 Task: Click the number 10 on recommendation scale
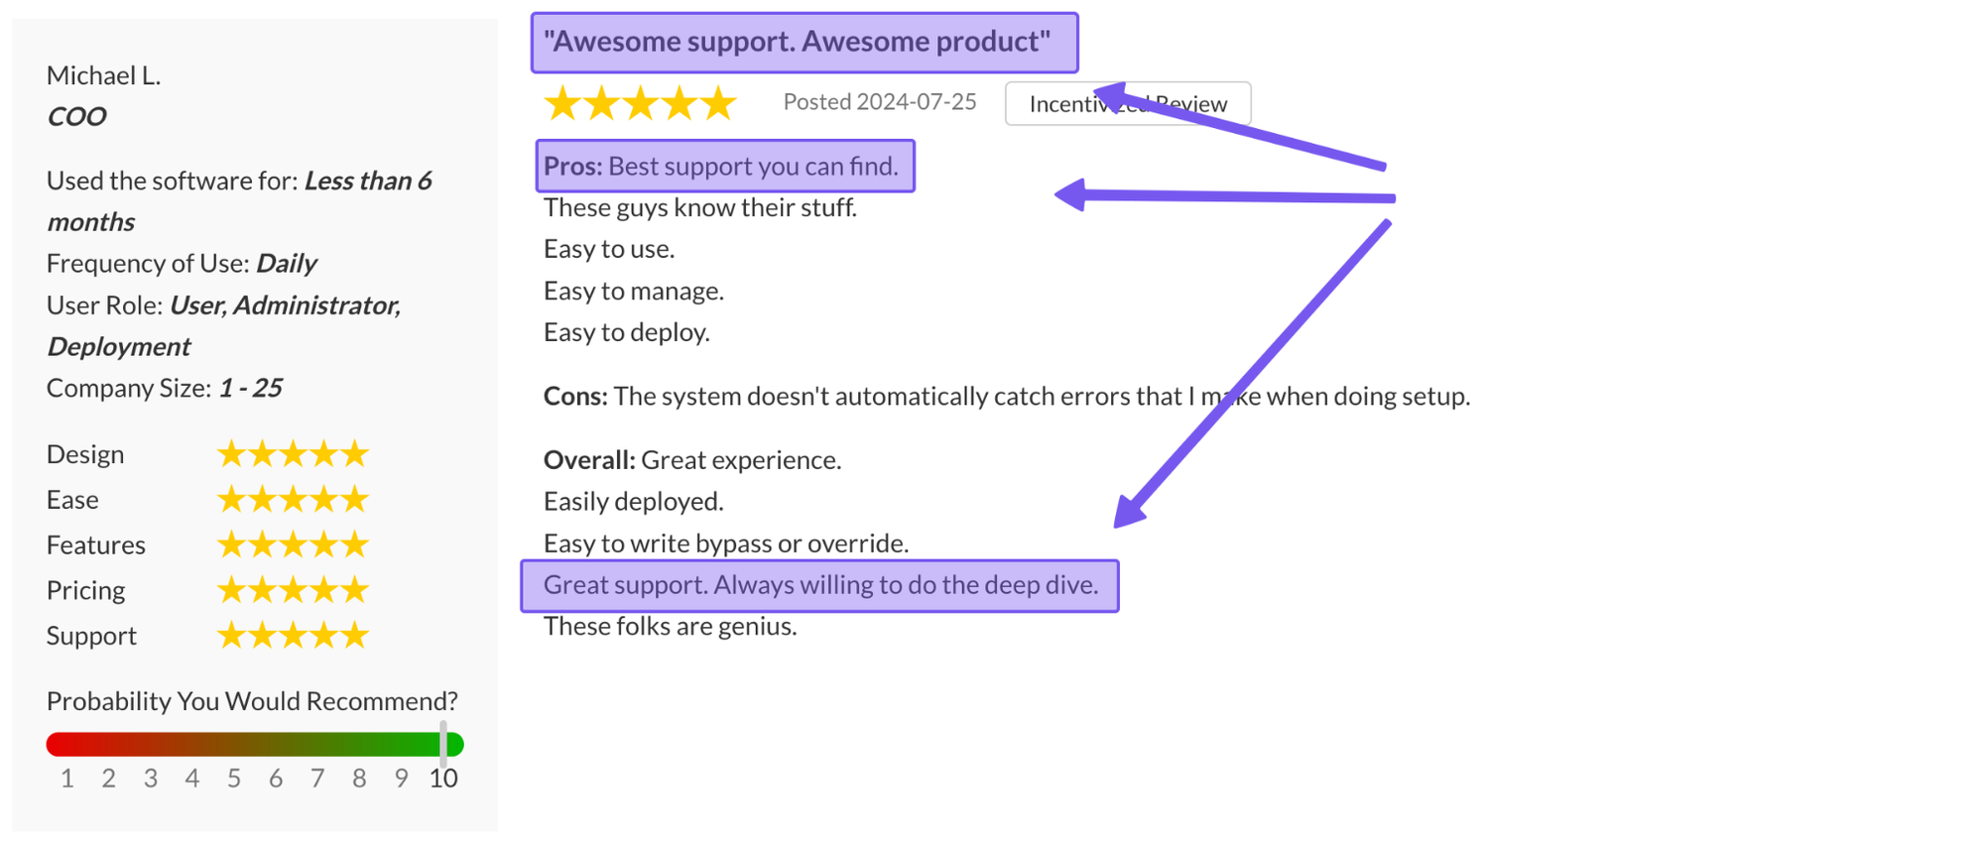443,779
